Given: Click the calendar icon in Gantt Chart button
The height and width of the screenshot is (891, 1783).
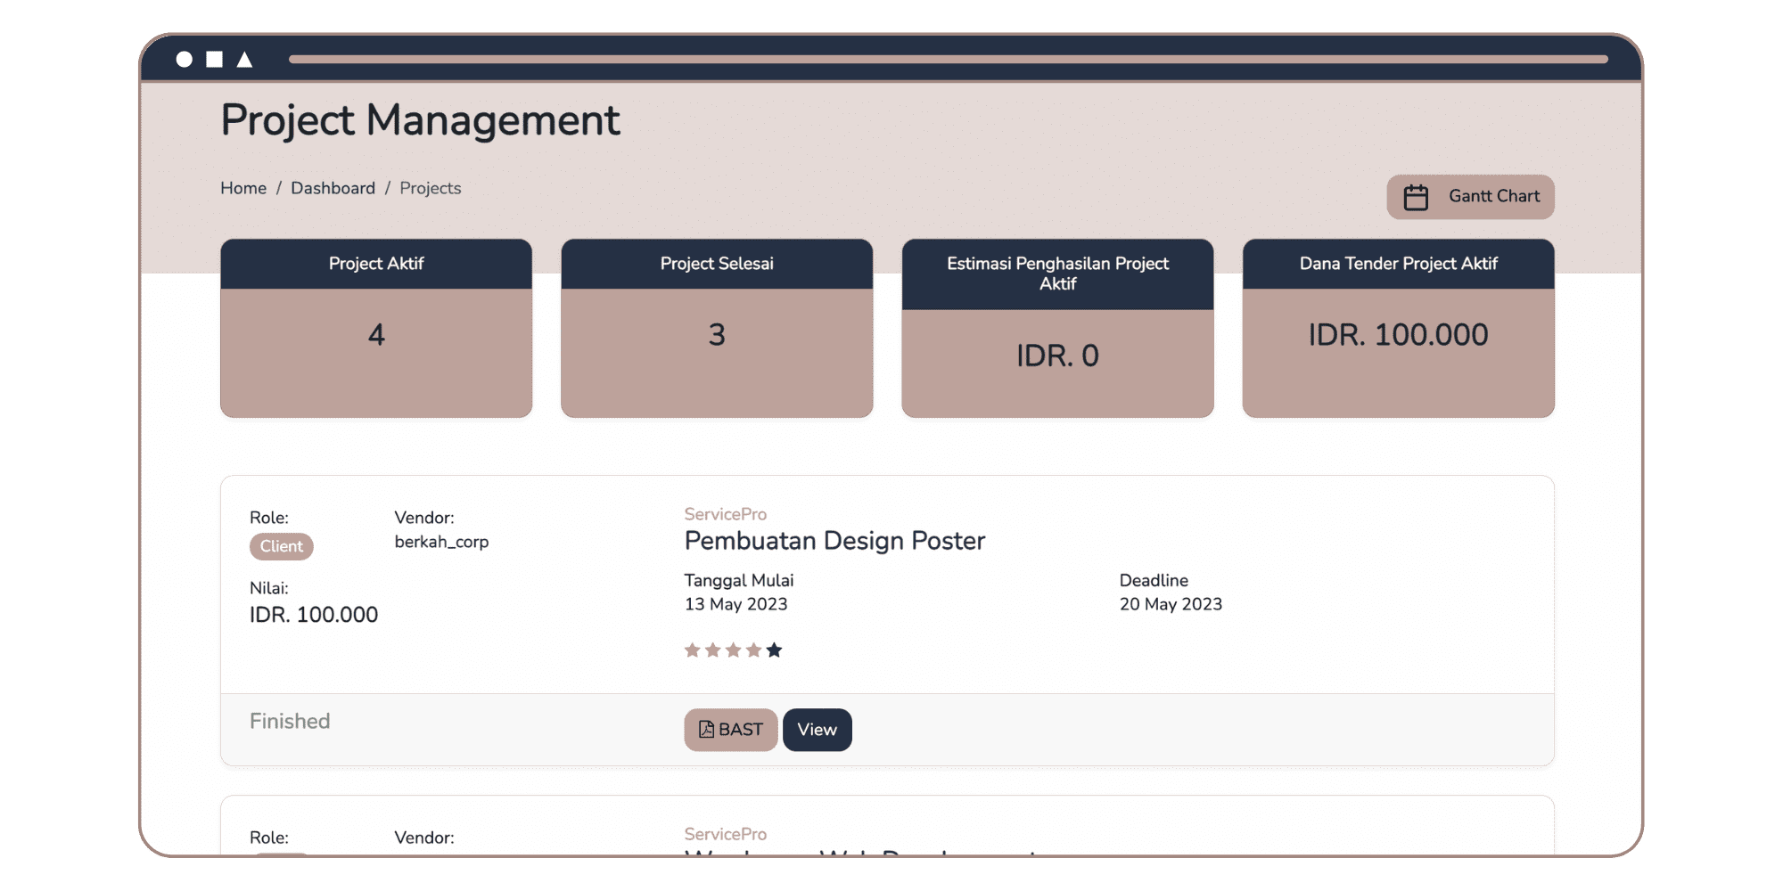Looking at the screenshot, I should click(1416, 197).
